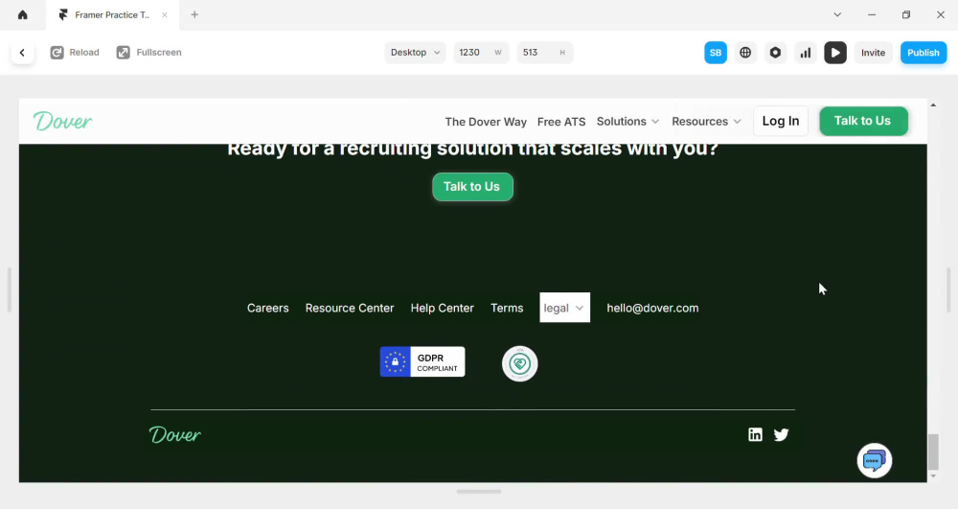Click the Log In button
Viewport: 958px width, 509px height.
point(780,121)
